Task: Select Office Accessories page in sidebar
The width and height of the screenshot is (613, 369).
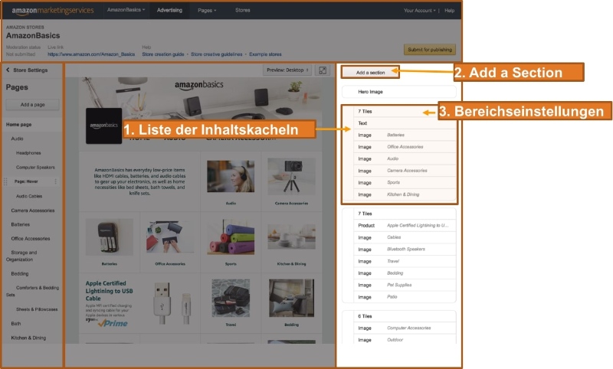Action: (x=31, y=239)
